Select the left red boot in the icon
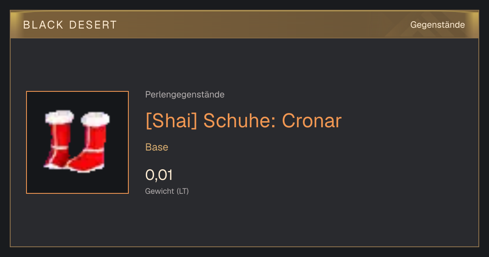 click(x=59, y=139)
